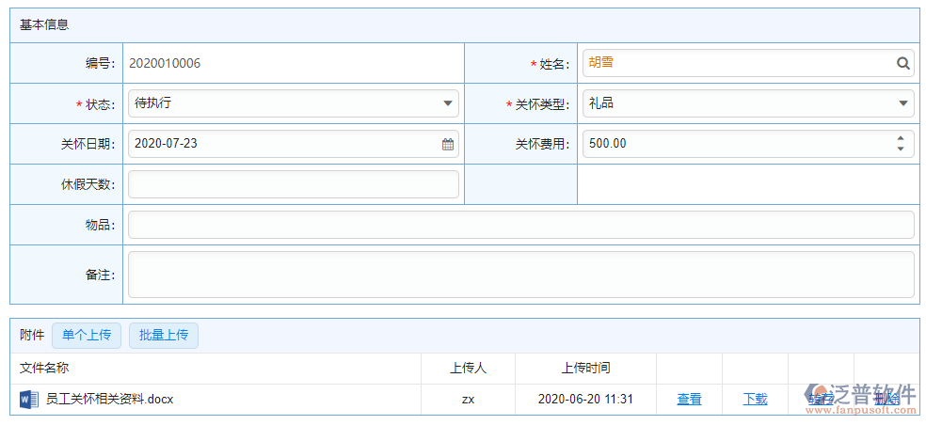Click the 查看 link for the attachment
The image size is (926, 425).
tap(690, 400)
